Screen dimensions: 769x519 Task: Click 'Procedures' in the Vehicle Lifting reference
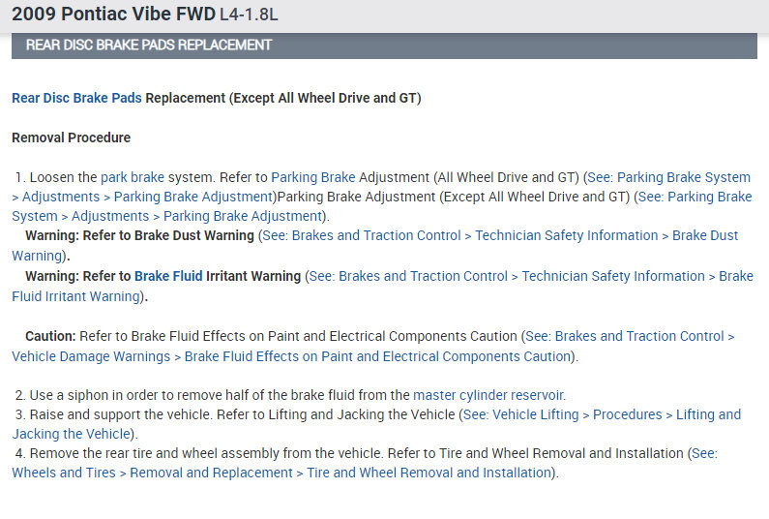627,414
